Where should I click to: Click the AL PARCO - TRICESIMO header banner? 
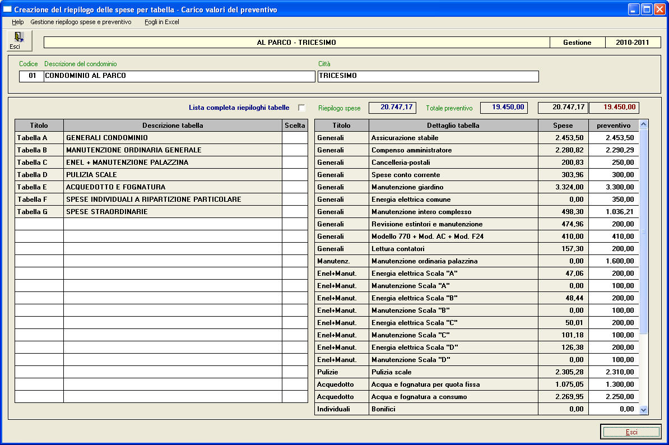[x=296, y=42]
